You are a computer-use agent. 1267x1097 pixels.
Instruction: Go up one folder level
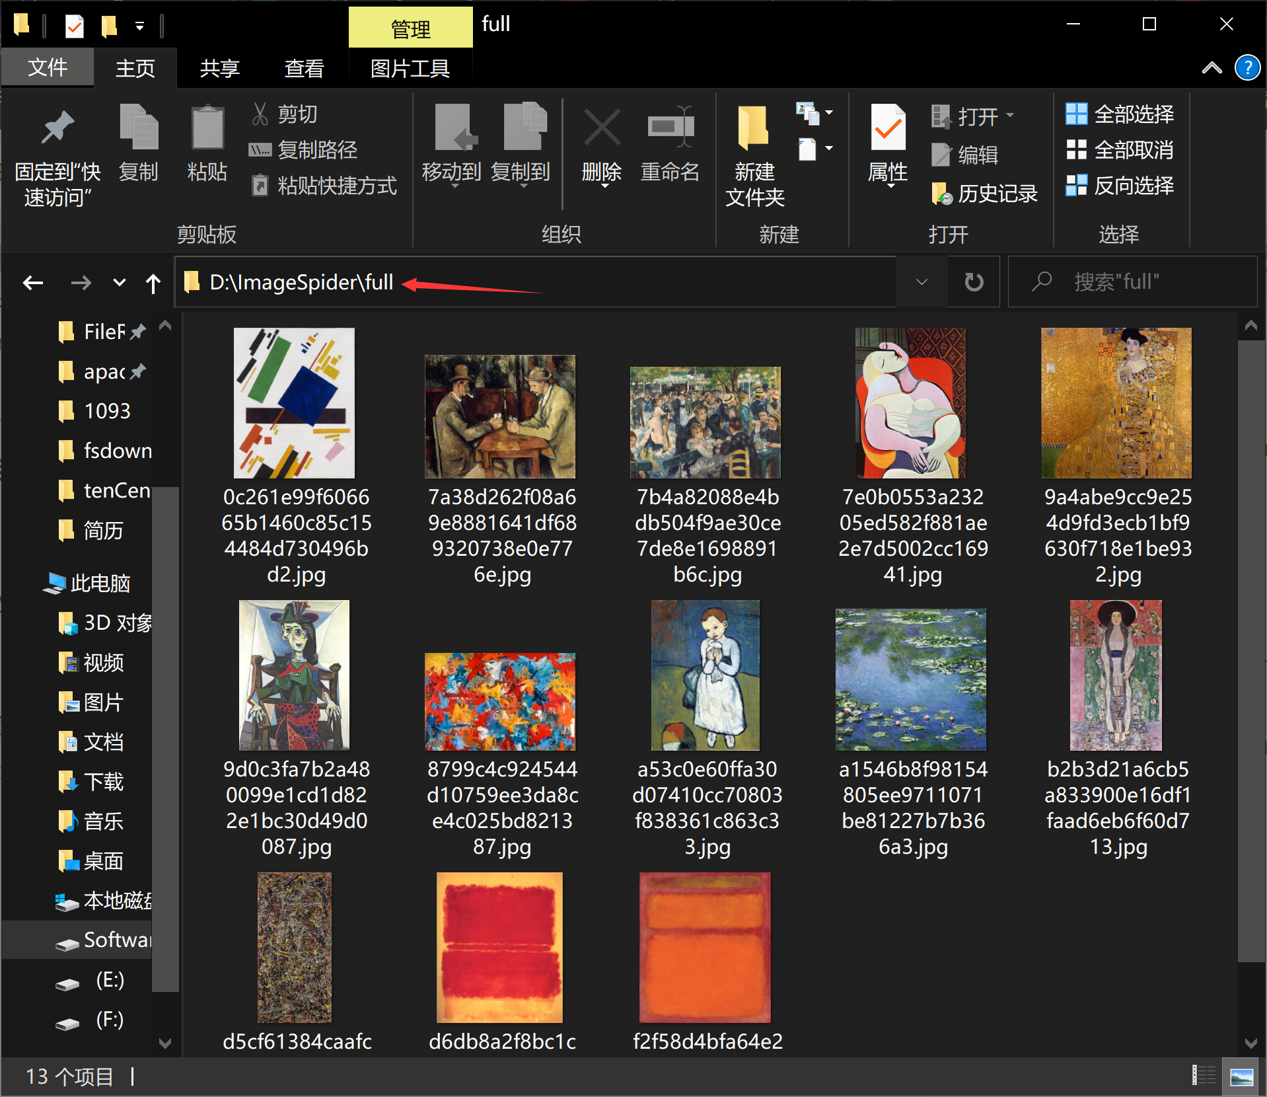[153, 283]
